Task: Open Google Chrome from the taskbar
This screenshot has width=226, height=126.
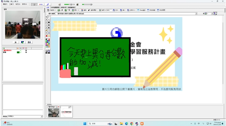Action: (132, 124)
